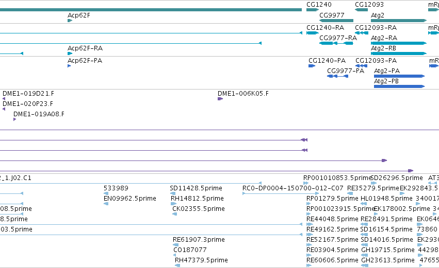Click the Atg2-RA transcript bar
Image resolution: width=439 pixels, height=268 pixels.
399,43
